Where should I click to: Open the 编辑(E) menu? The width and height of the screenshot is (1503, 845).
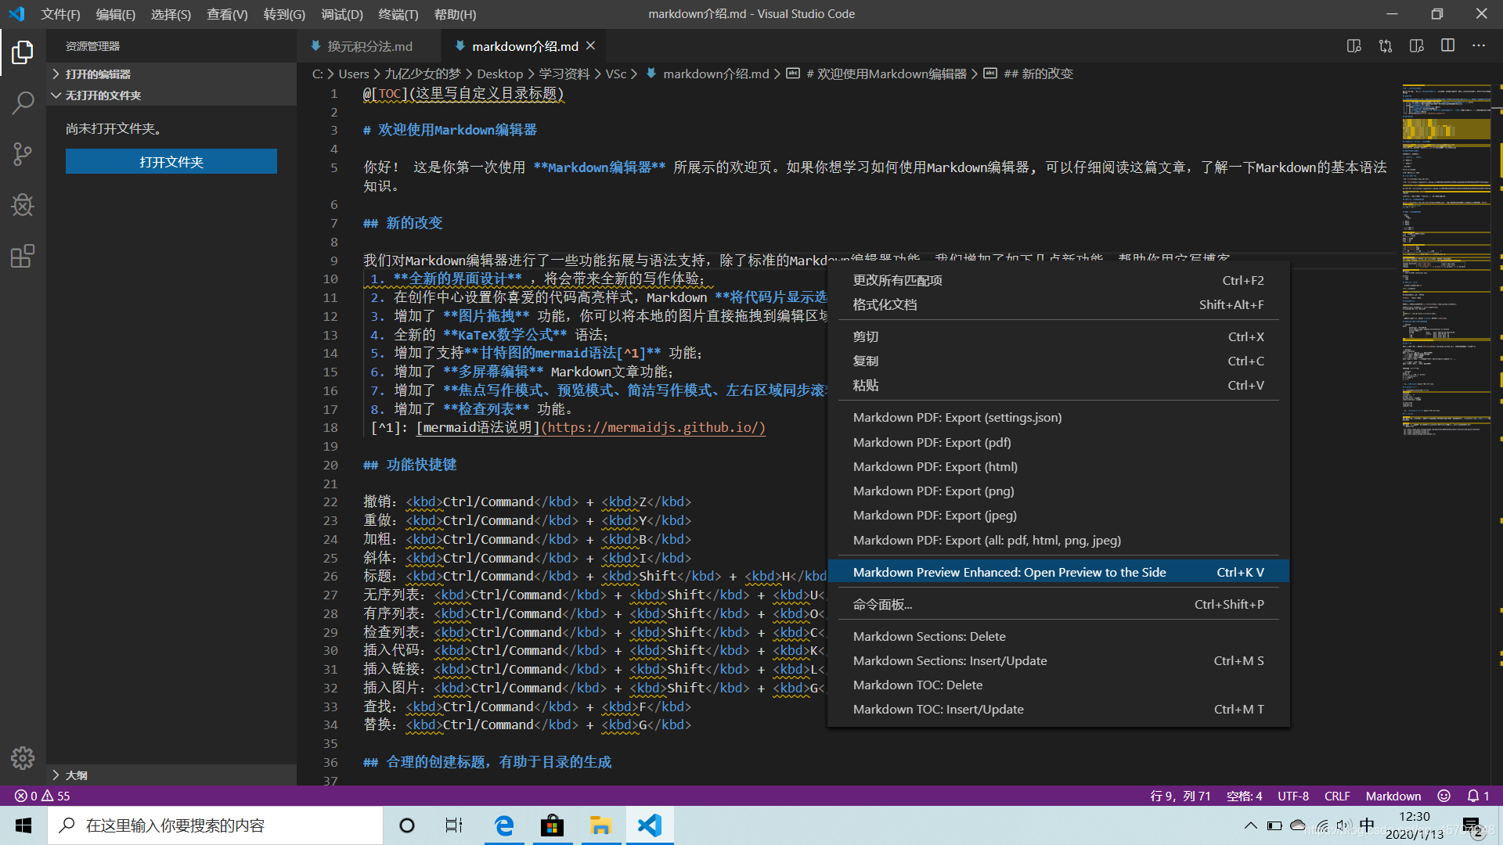point(116,14)
